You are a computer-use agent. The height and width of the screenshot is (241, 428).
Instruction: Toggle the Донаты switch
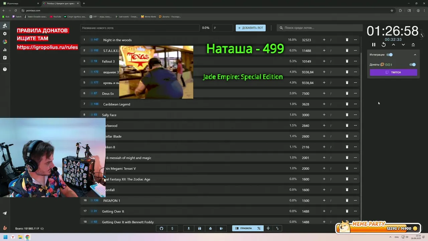[413, 65]
